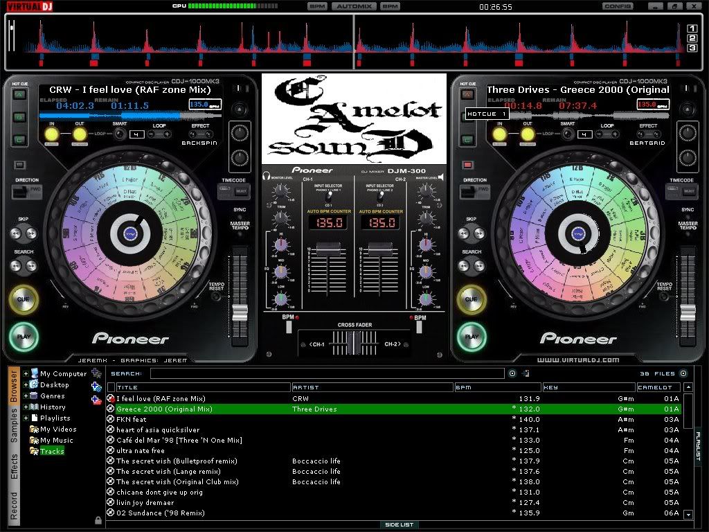Click the CROSS FADER handle
Viewport: 709px width, 532px height.
click(x=355, y=343)
